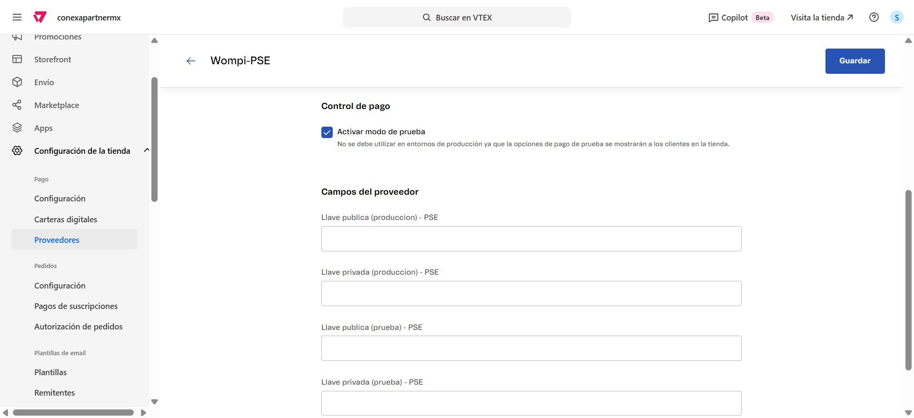Image resolution: width=914 pixels, height=418 pixels.
Task: Collapse Configuración de la tienda section
Action: (x=146, y=150)
